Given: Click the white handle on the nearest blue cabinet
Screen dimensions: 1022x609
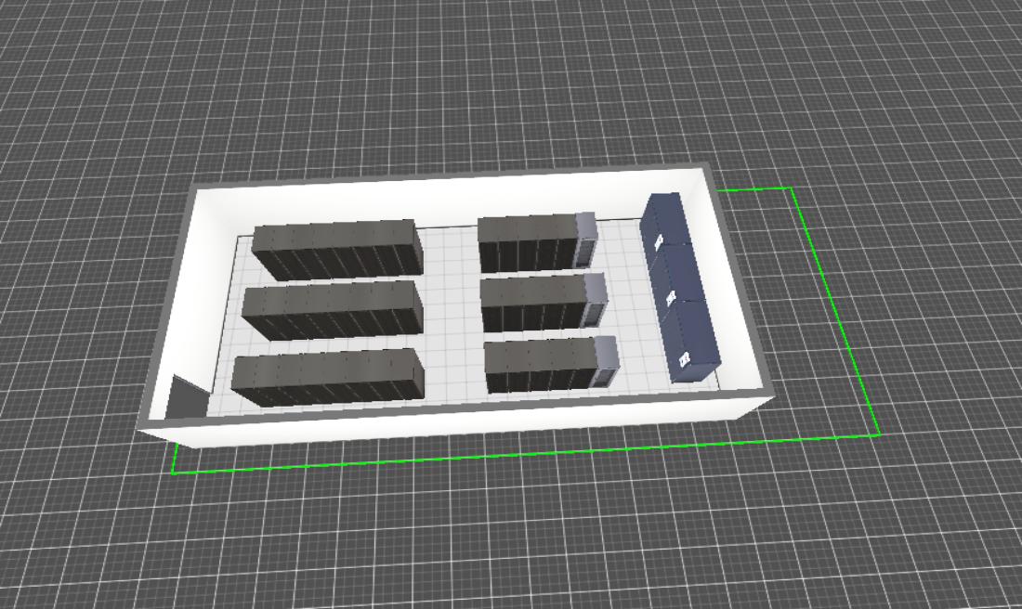Looking at the screenshot, I should pyautogui.click(x=685, y=359).
